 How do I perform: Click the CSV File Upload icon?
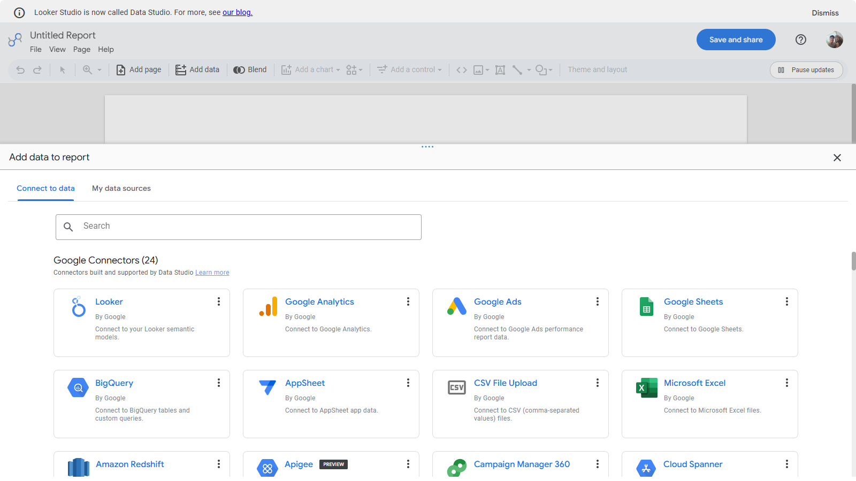pyautogui.click(x=457, y=387)
